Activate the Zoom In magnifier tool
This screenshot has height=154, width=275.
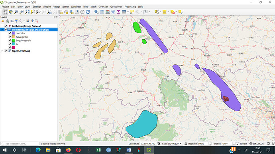tap(16, 12)
